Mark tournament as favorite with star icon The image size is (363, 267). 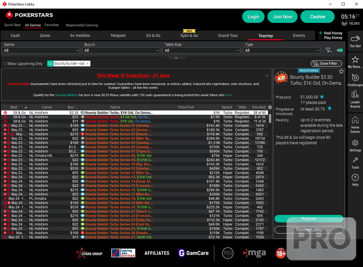click(x=341, y=71)
